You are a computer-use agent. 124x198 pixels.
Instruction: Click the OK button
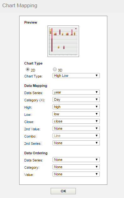point(63,191)
